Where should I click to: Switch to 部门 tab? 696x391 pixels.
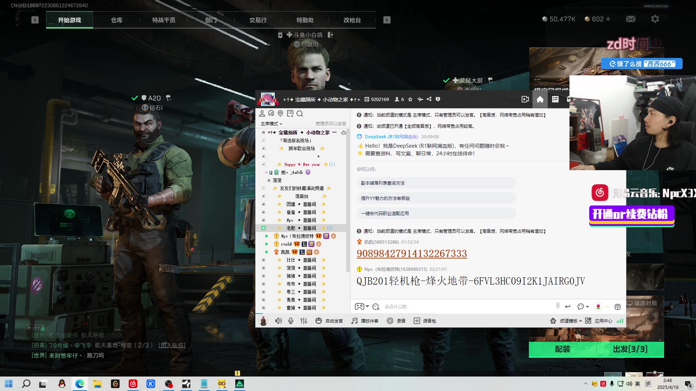(x=211, y=20)
